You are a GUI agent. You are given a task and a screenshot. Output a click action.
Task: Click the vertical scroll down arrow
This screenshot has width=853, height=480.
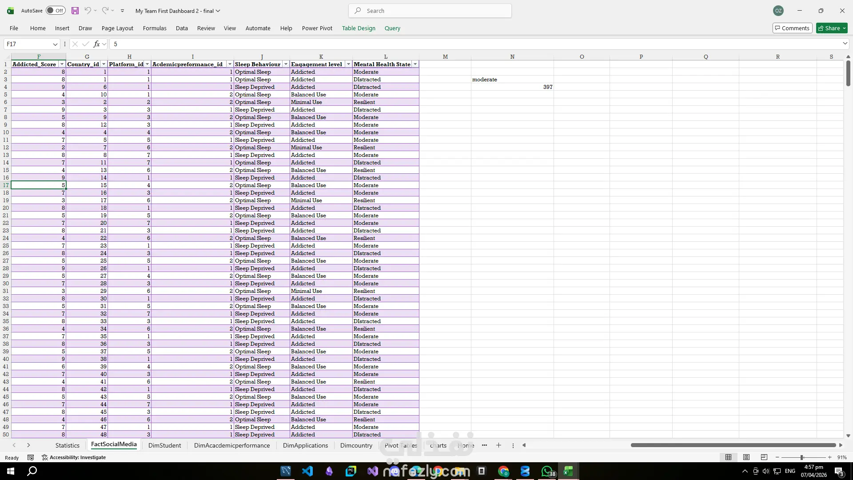click(x=848, y=436)
